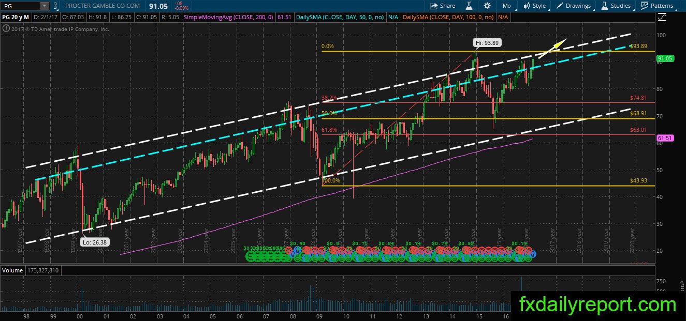The height and width of the screenshot is (321, 686).
Task: Open the flask icon in the top toolbar
Action: click(x=470, y=6)
